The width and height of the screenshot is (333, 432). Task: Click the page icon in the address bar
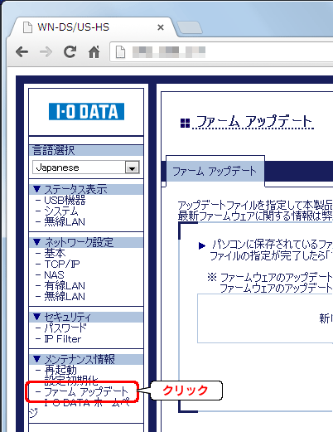coord(120,52)
